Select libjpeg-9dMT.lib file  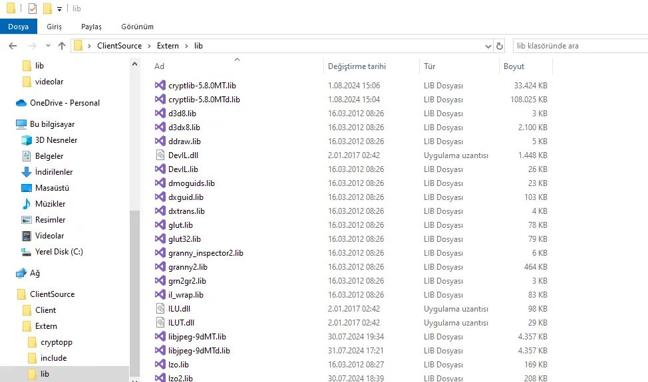(197, 337)
